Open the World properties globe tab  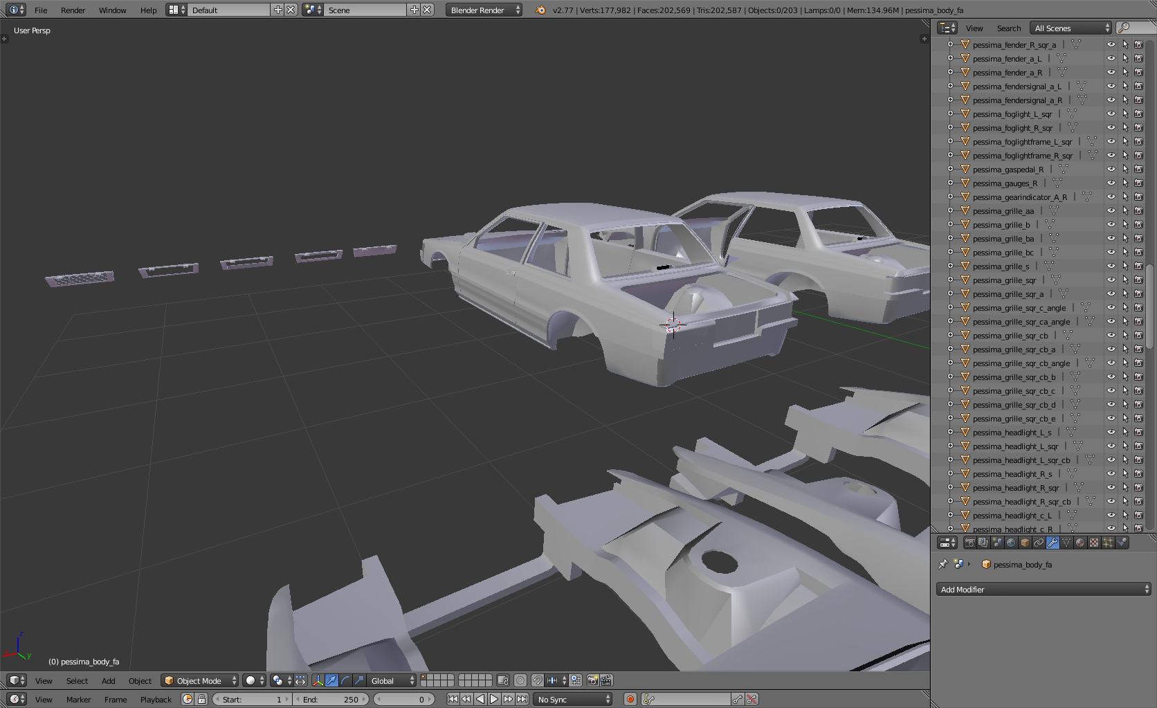(1011, 543)
